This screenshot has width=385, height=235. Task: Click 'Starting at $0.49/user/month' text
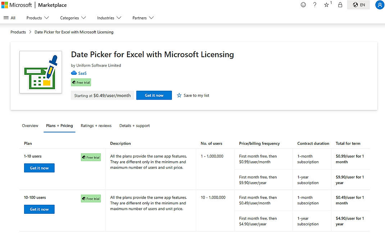(x=103, y=95)
